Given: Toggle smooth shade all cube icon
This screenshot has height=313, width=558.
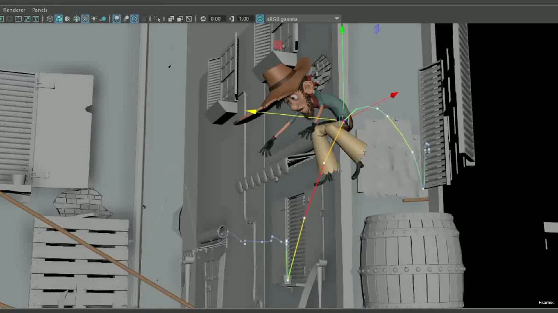Looking at the screenshot, I should (x=59, y=19).
